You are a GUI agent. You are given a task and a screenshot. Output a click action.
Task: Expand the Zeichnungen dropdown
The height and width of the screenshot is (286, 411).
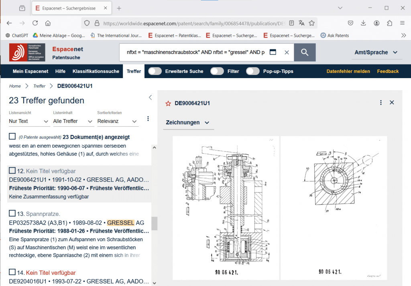[x=188, y=123]
